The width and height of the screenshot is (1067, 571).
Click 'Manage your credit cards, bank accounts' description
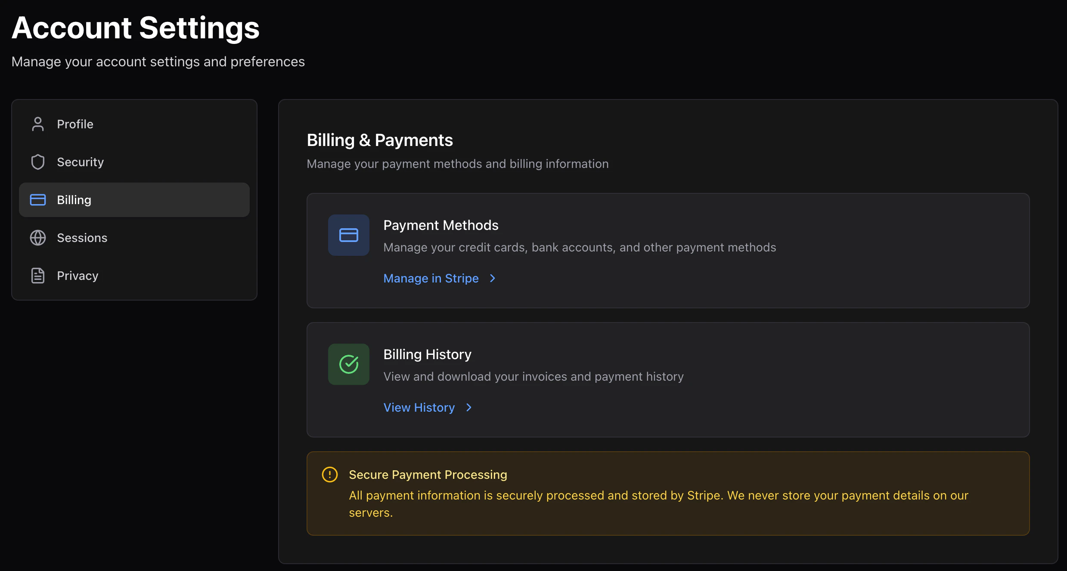pos(580,247)
